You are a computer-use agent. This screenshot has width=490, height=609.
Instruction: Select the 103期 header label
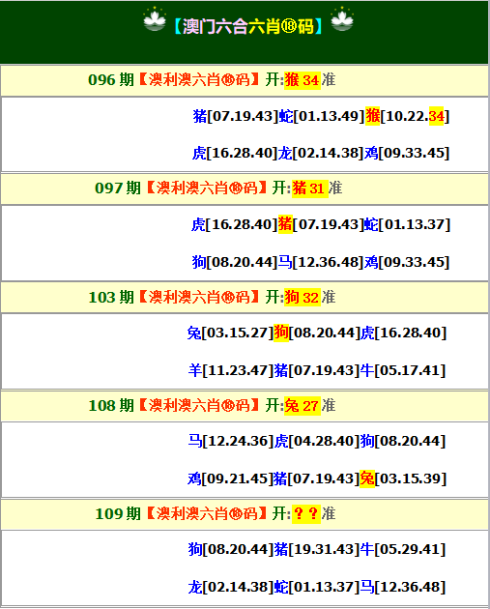(x=110, y=297)
